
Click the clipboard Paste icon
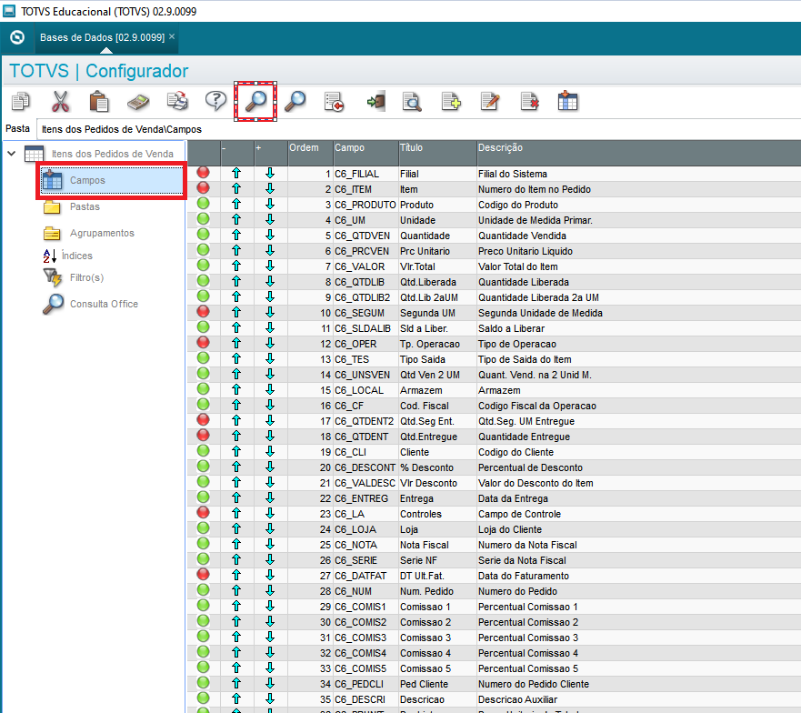tap(98, 101)
